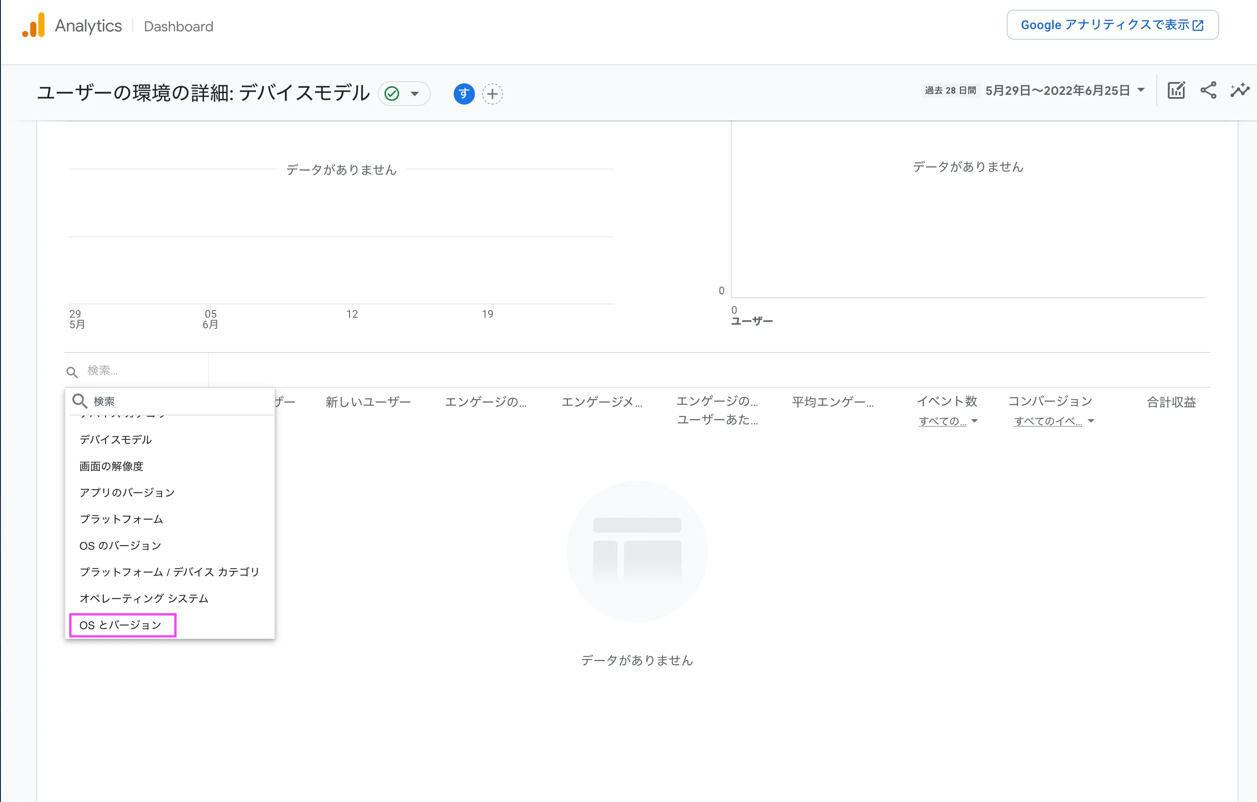Click the magnifier icon in dropdown search
The image size is (1257, 802).
[79, 401]
